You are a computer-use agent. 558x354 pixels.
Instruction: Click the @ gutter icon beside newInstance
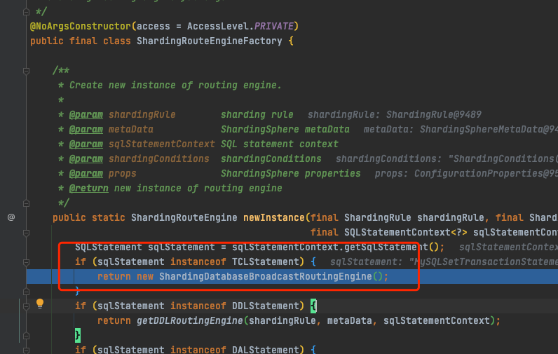click(x=11, y=217)
